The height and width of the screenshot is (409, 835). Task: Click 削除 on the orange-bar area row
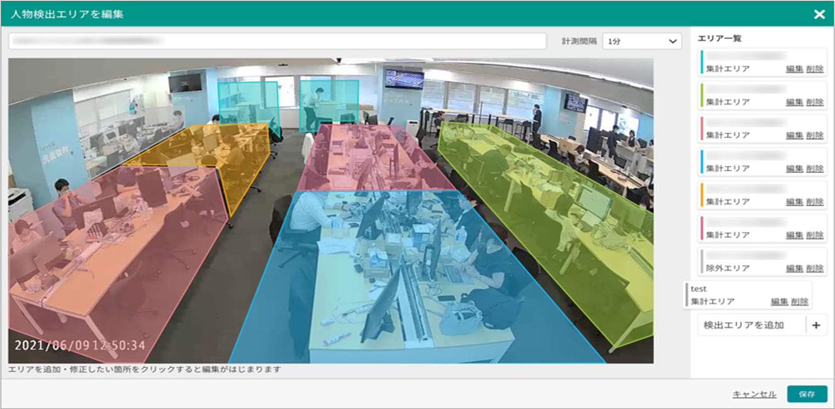coord(814,202)
